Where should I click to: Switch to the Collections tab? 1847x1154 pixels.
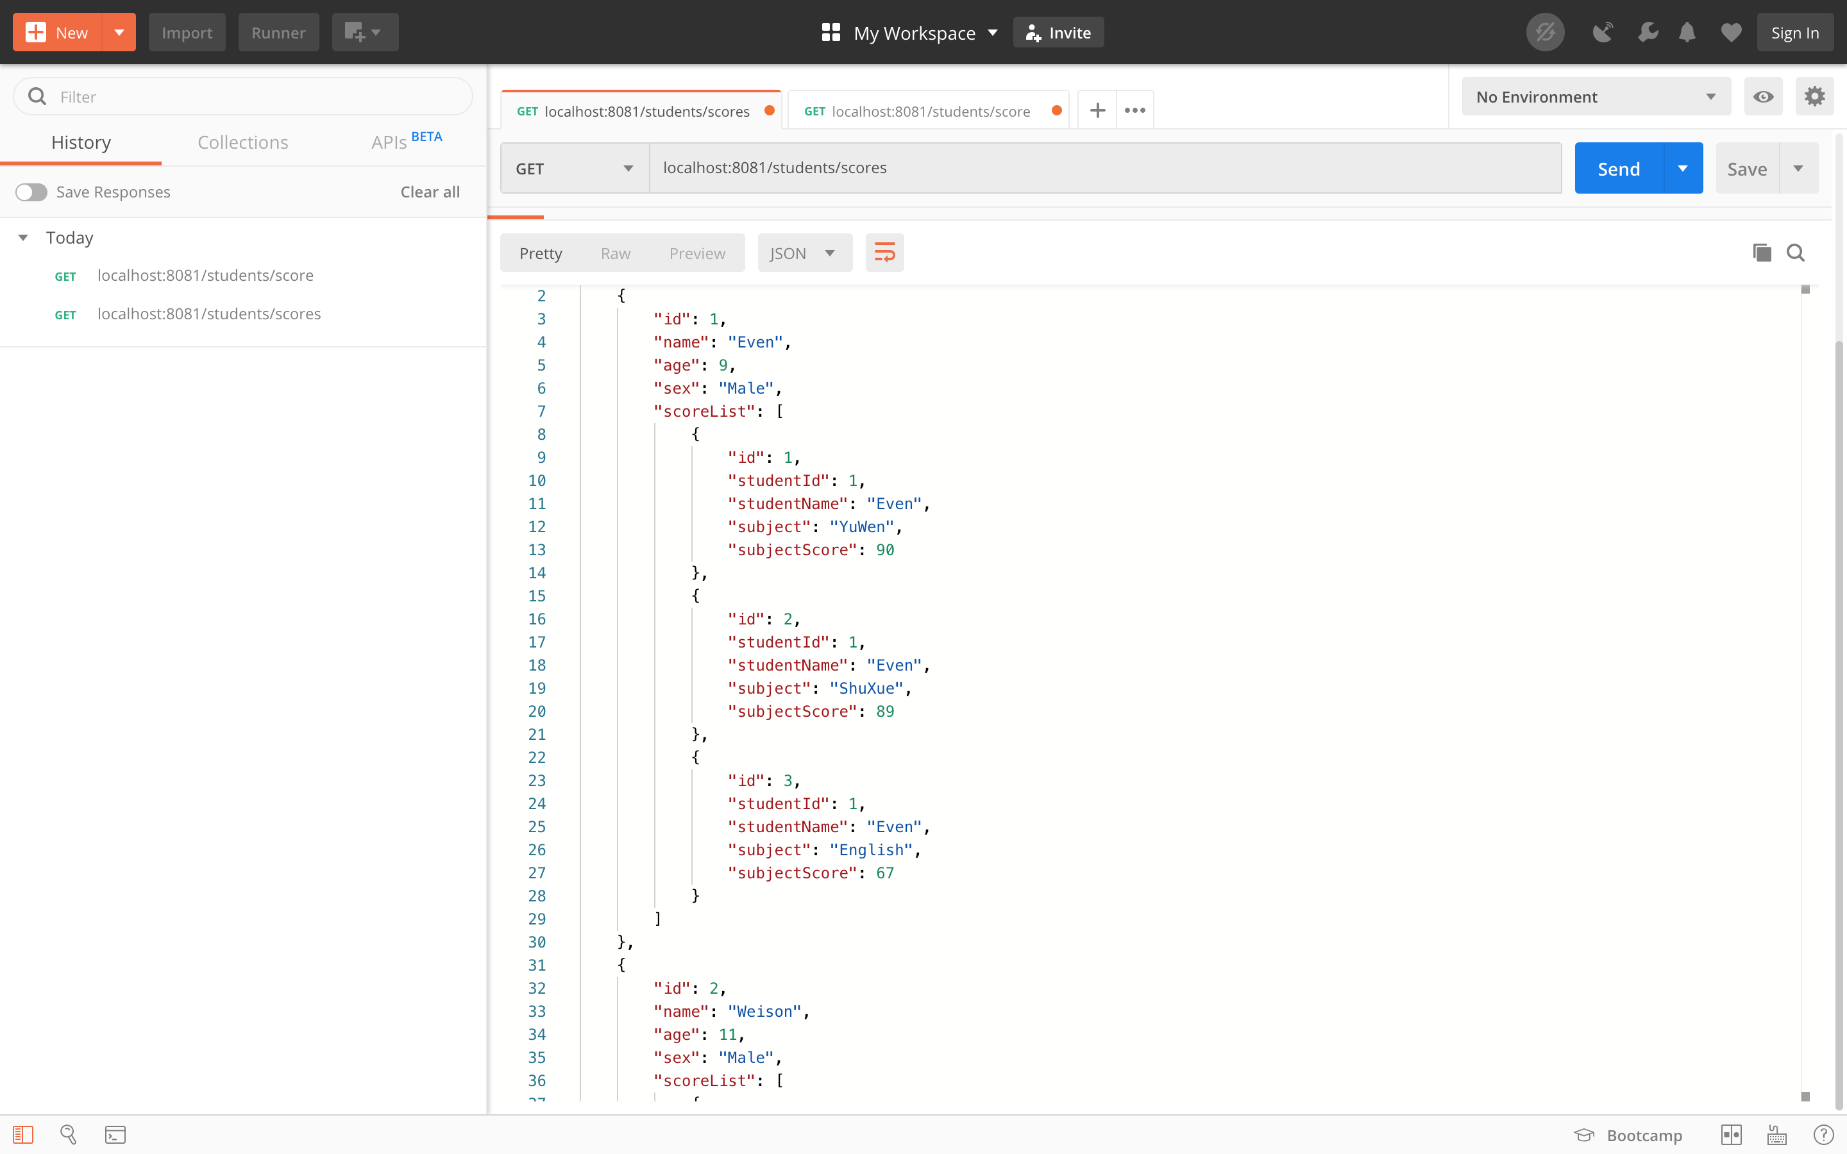(x=242, y=142)
